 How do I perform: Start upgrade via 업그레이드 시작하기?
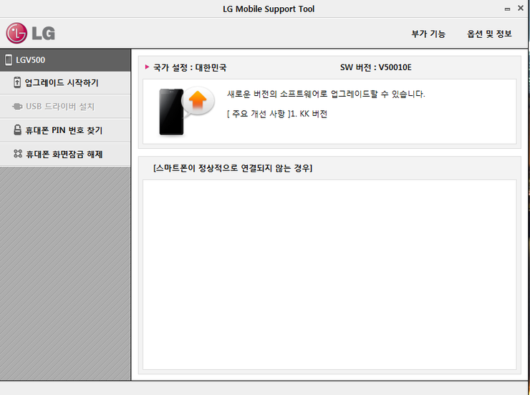65,83
